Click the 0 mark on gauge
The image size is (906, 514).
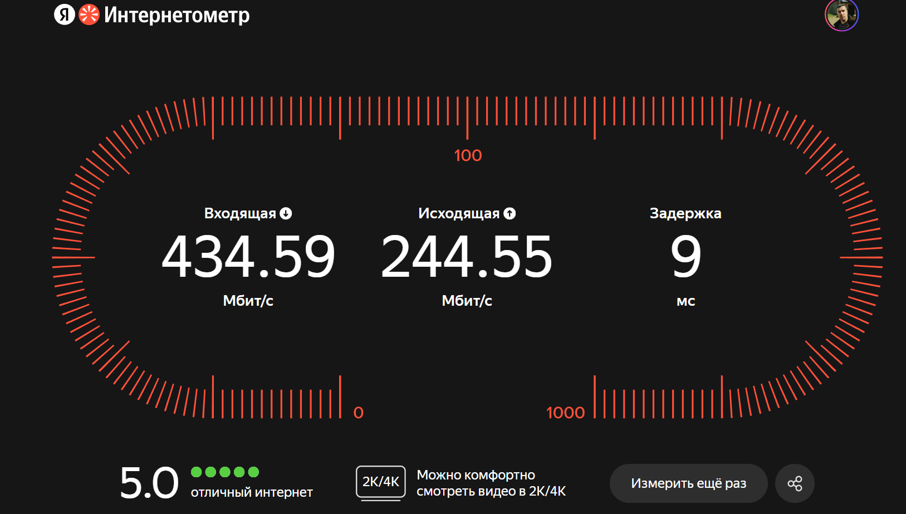[x=358, y=413]
